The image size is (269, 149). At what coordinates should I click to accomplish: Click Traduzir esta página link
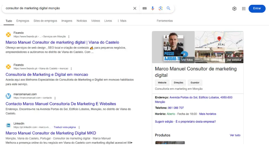click(x=65, y=127)
